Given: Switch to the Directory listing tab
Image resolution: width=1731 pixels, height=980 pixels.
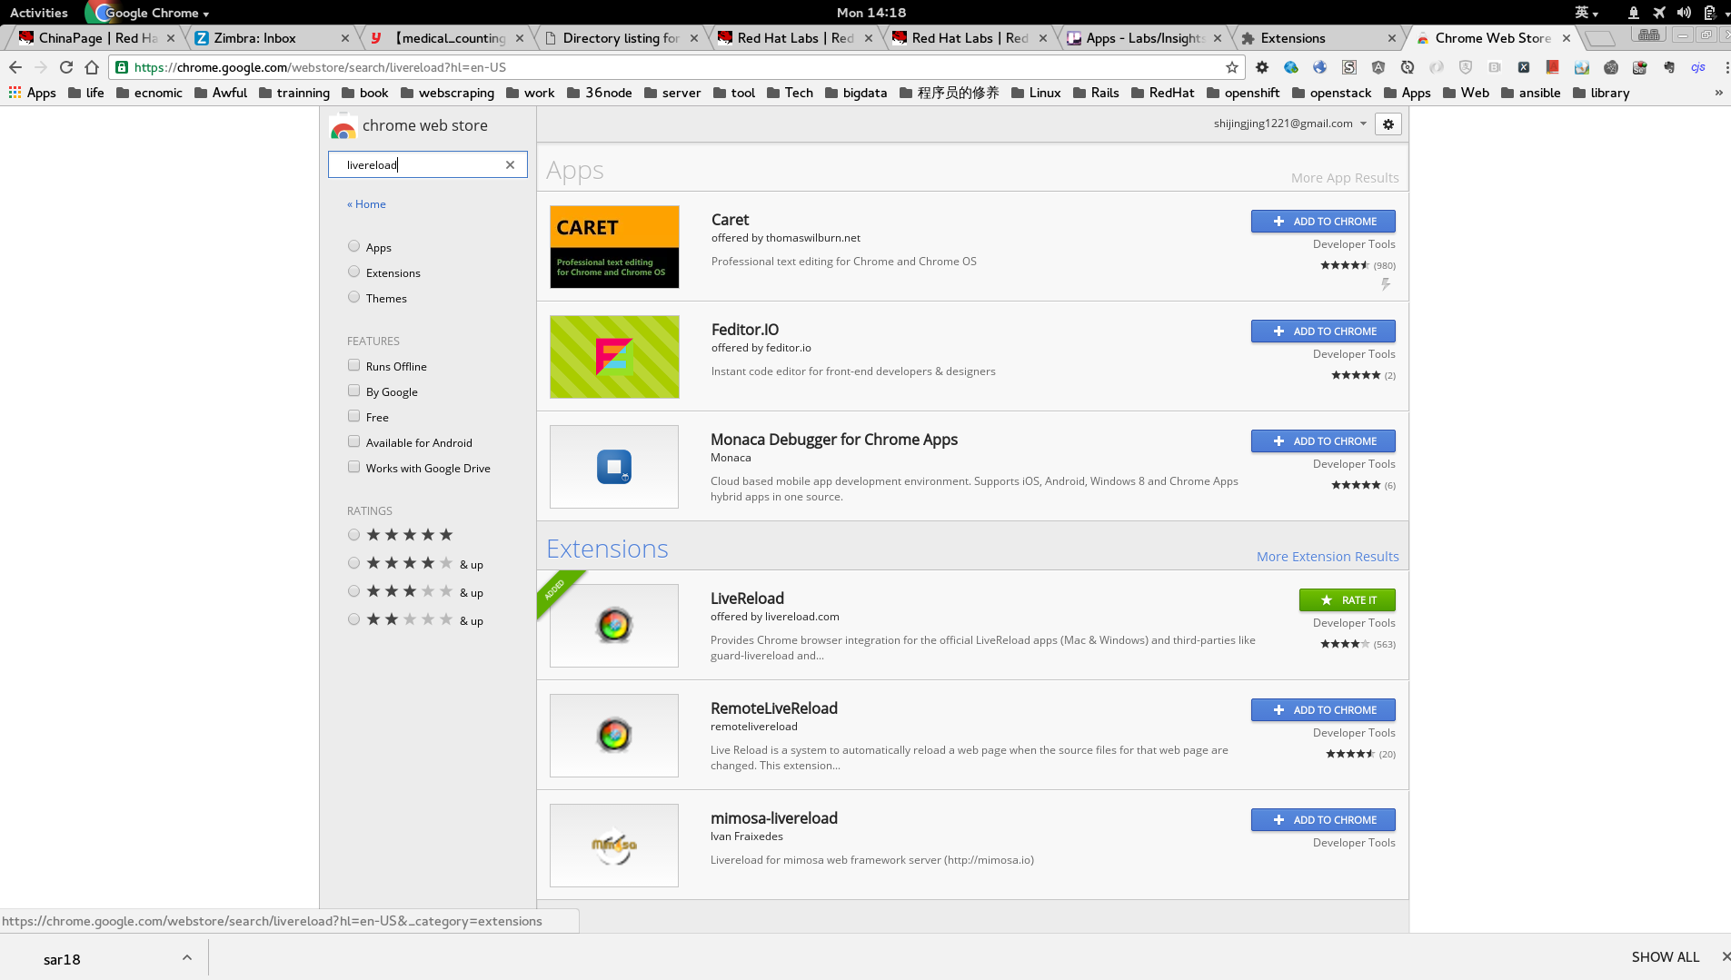Looking at the screenshot, I should click(618, 38).
